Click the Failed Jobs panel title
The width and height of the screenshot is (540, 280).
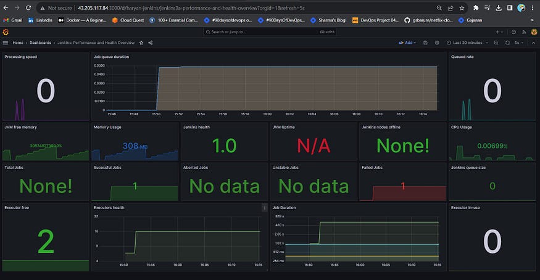pyautogui.click(x=372, y=168)
